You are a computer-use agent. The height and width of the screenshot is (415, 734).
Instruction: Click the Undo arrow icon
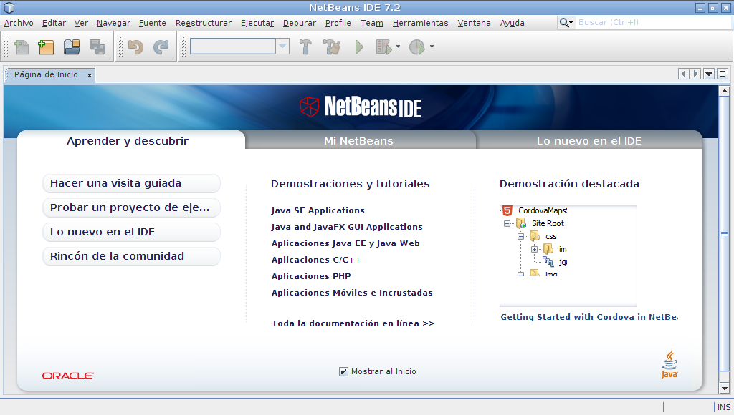coord(135,47)
